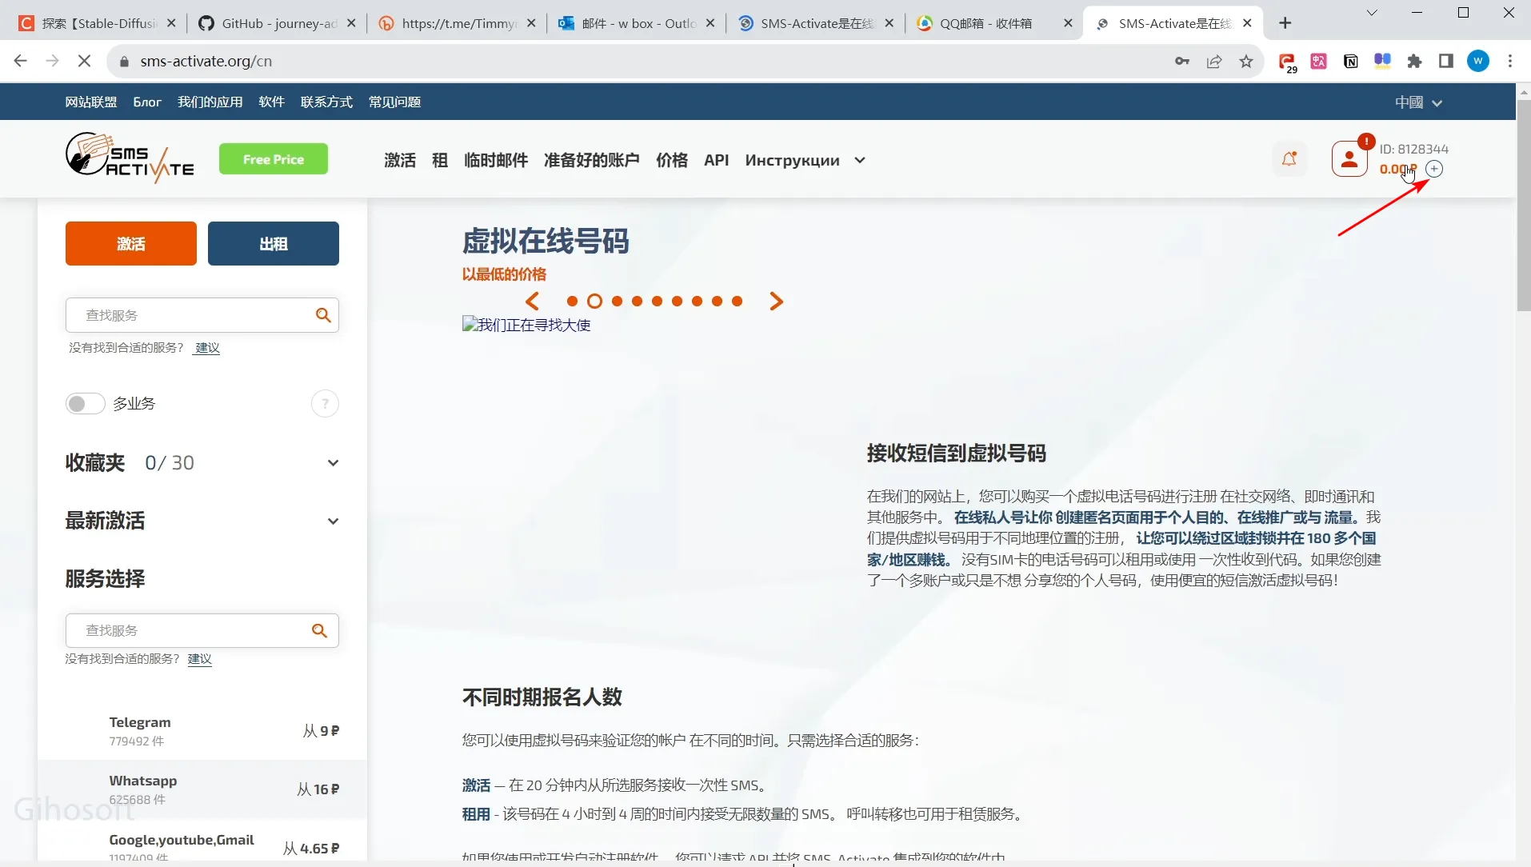Click the green Free Price button
The image size is (1531, 867).
(x=274, y=159)
